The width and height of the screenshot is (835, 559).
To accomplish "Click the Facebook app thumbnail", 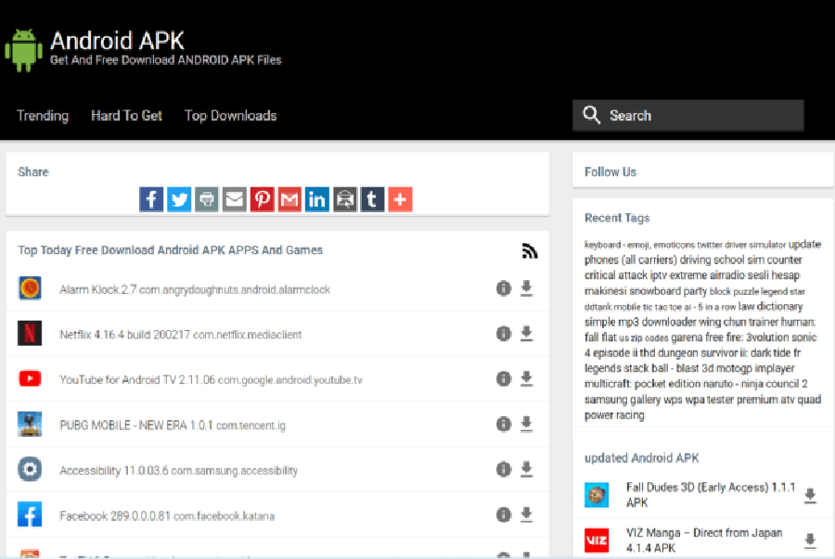I will (x=30, y=515).
